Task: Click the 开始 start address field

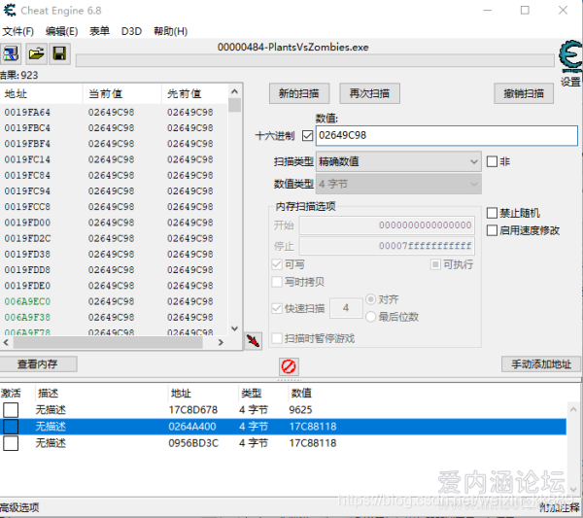Action: point(387,225)
